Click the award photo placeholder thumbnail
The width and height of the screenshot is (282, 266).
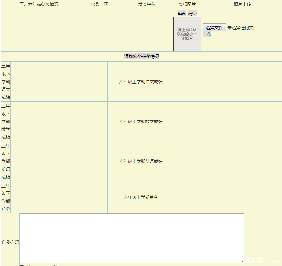[187, 34]
